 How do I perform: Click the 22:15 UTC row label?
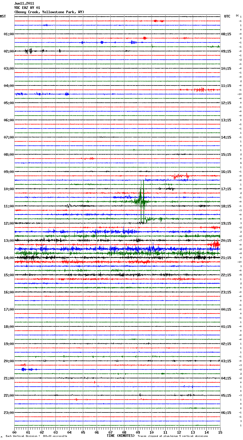tap(226, 275)
